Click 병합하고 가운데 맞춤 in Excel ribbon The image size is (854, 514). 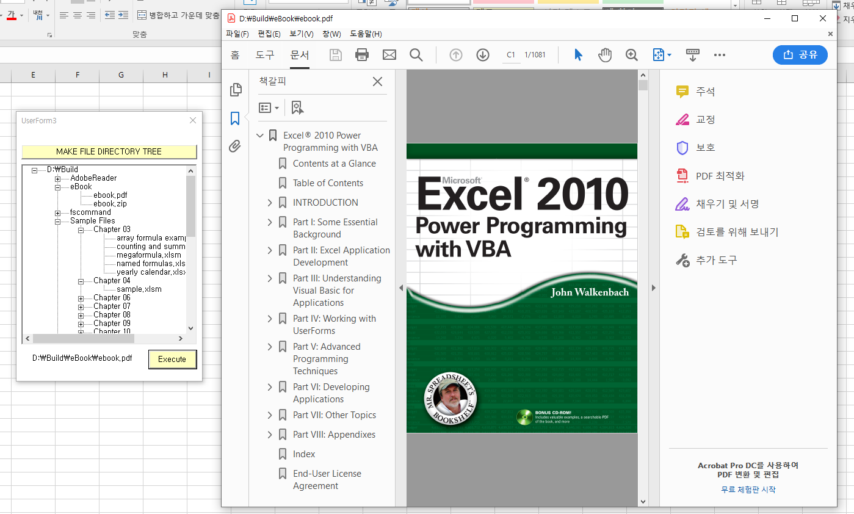tap(178, 15)
